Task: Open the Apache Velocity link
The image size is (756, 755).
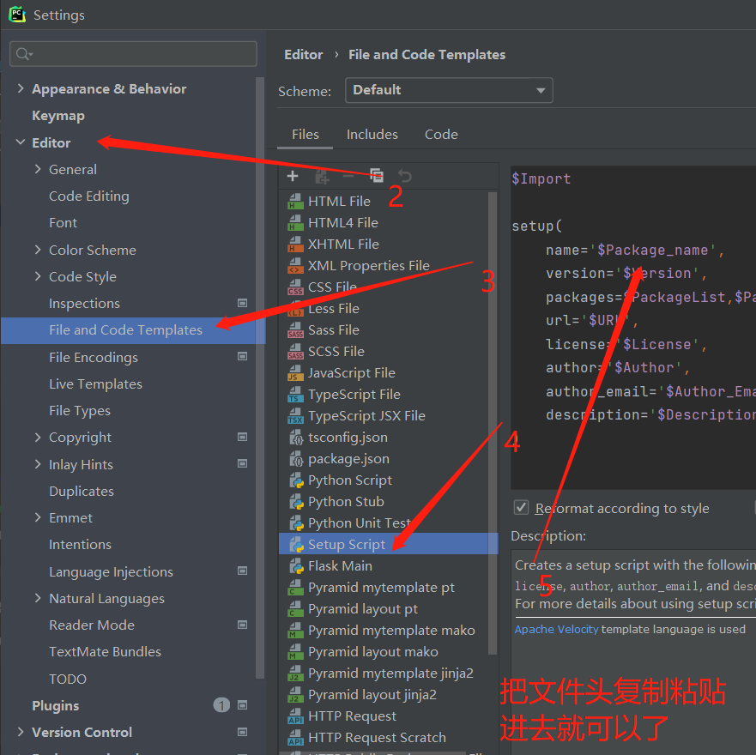Action: 556,629
